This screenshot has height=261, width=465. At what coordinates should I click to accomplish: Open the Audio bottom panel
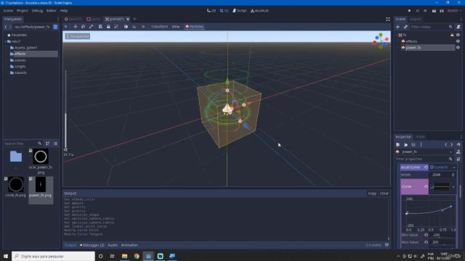(x=113, y=245)
